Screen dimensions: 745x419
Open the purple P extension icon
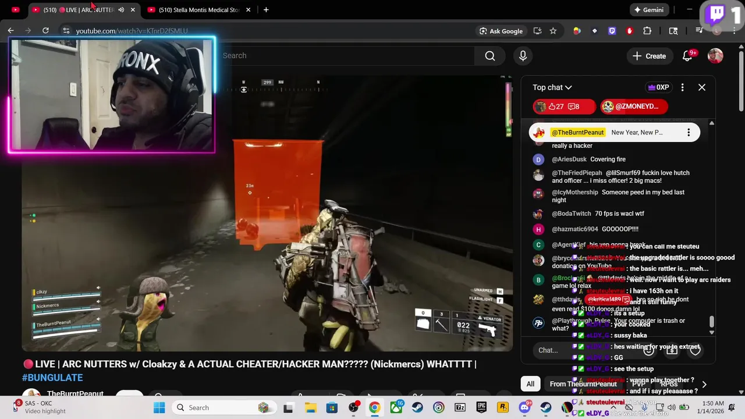pyautogui.click(x=612, y=31)
